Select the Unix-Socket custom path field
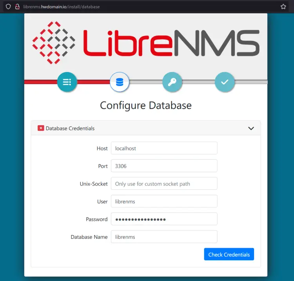Viewport: 294px width, 281px height. (164, 184)
